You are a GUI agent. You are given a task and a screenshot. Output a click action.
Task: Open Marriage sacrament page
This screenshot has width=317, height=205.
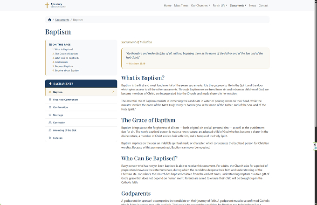pos(81,115)
